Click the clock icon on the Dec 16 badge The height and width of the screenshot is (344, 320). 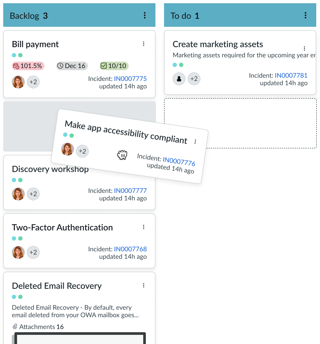(61, 66)
